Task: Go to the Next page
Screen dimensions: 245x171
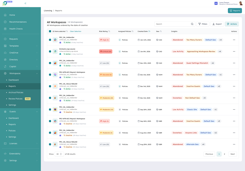Action: pyautogui.click(x=232, y=154)
